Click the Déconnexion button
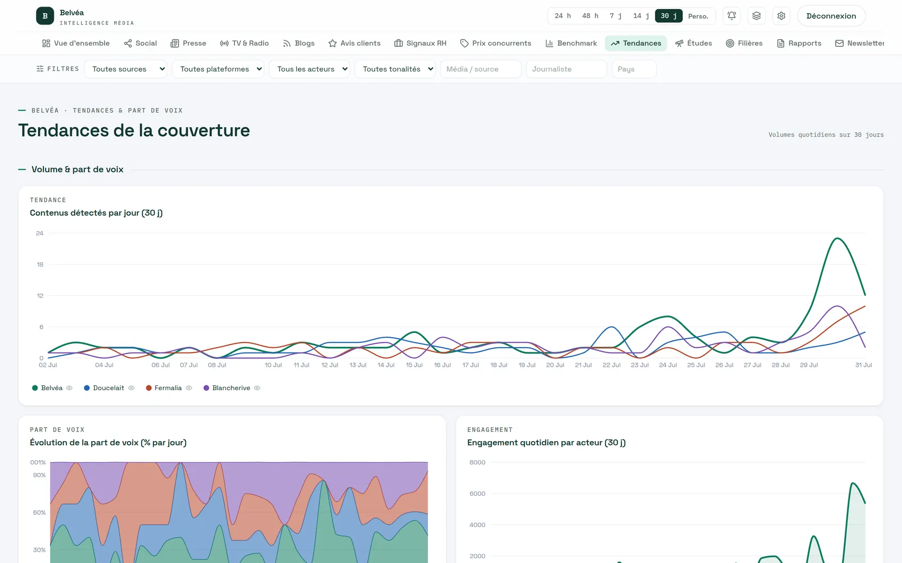902x563 pixels. coord(831,16)
